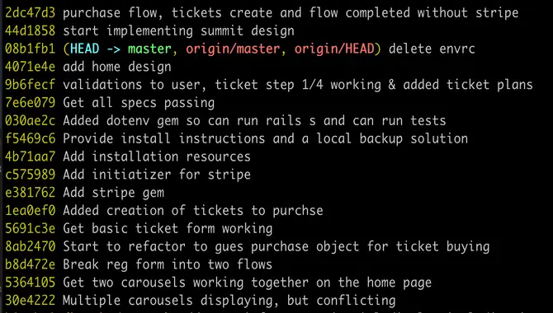Screen dimensions: 553x313
Task: Click the origin/master remote ref
Action: (x=233, y=49)
